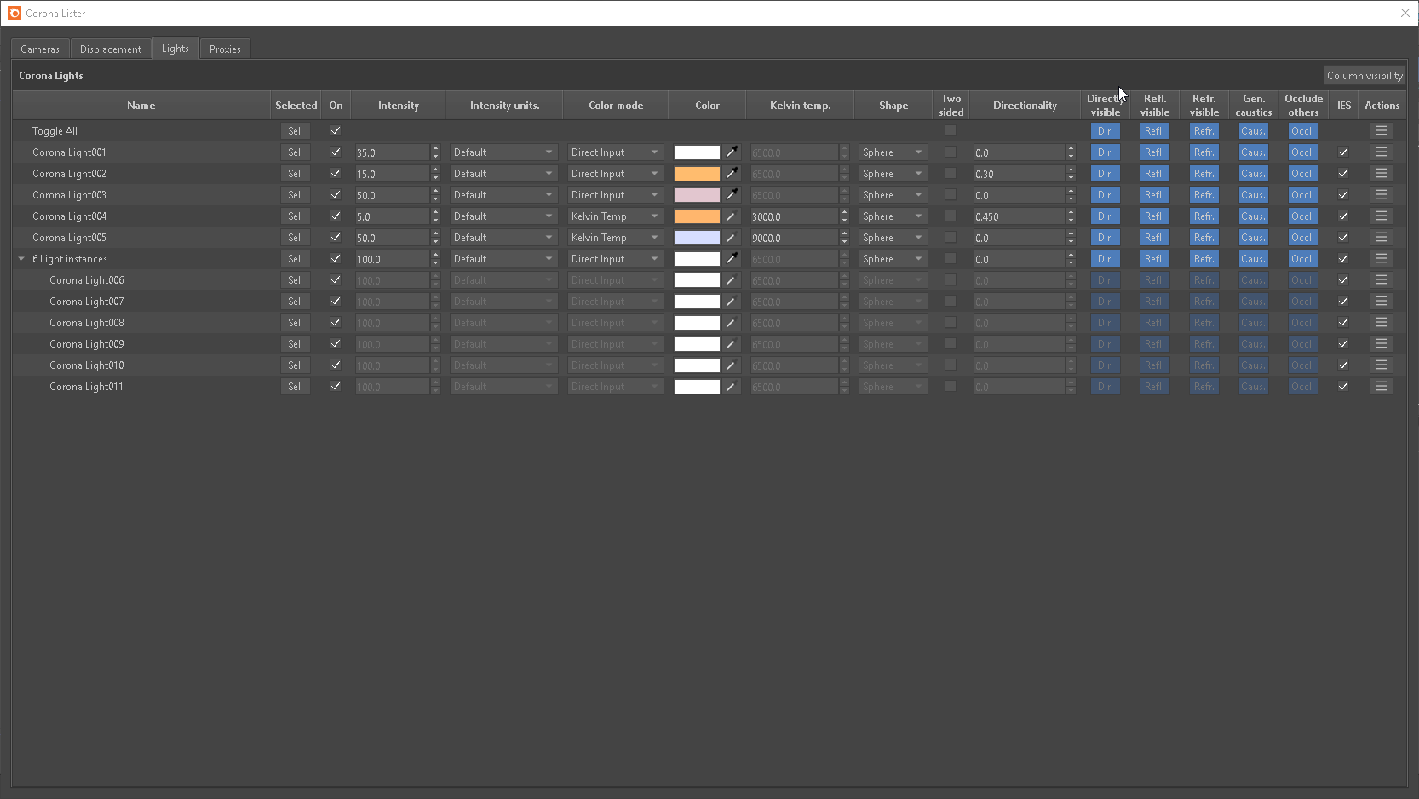This screenshot has height=799, width=1419.
Task: Sort by the Name column header
Action: click(x=141, y=106)
